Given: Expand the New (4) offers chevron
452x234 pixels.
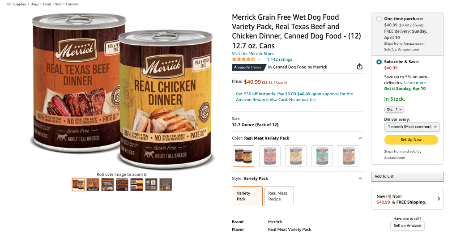Looking at the screenshot, I should click(x=439, y=199).
